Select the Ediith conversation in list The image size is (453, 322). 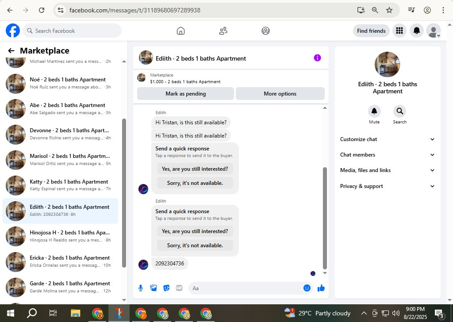pyautogui.click(x=60, y=211)
